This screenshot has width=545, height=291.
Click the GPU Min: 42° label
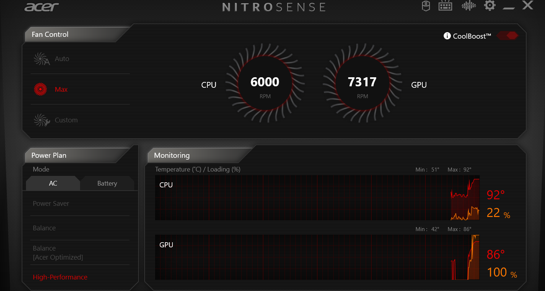[427, 229]
